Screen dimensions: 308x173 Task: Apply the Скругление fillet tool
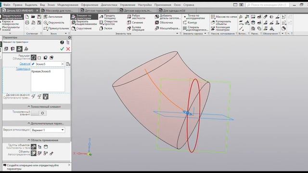click(82, 28)
